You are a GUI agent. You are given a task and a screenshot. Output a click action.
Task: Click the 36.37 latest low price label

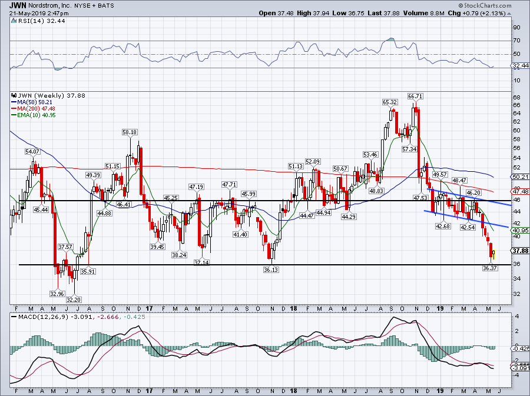click(490, 268)
